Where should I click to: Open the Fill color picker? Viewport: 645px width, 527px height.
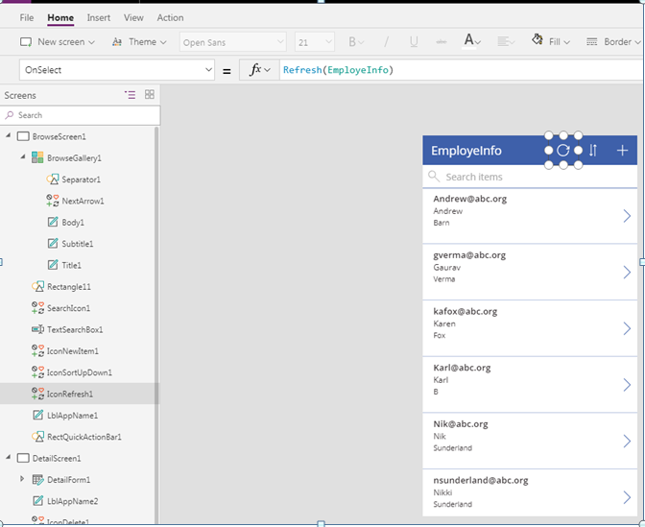tap(551, 41)
